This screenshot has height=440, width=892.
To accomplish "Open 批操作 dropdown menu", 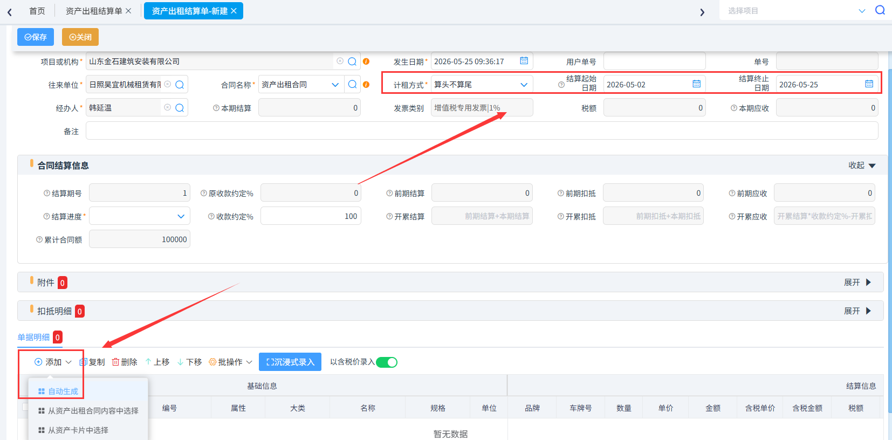I will [x=230, y=362].
